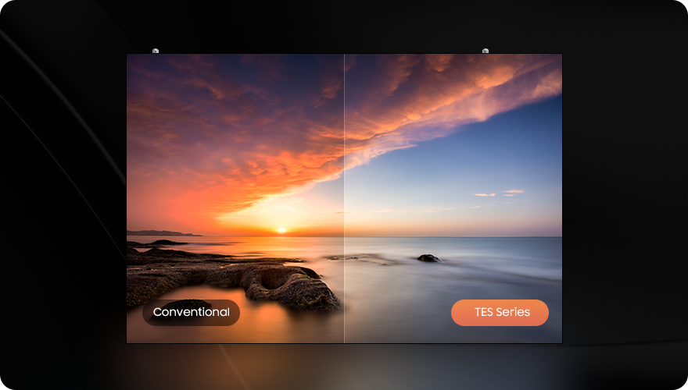Click the orange TES Series button
The height and width of the screenshot is (390, 688).
[500, 313]
